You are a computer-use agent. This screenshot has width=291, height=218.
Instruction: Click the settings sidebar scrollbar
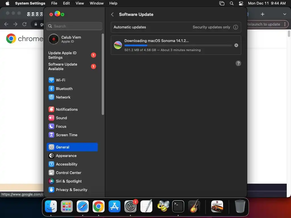[103, 74]
